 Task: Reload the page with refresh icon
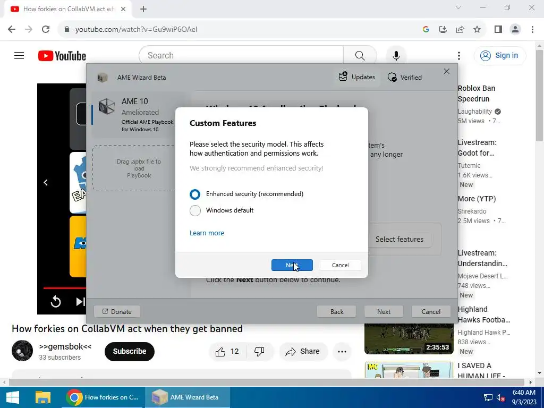(x=46, y=29)
